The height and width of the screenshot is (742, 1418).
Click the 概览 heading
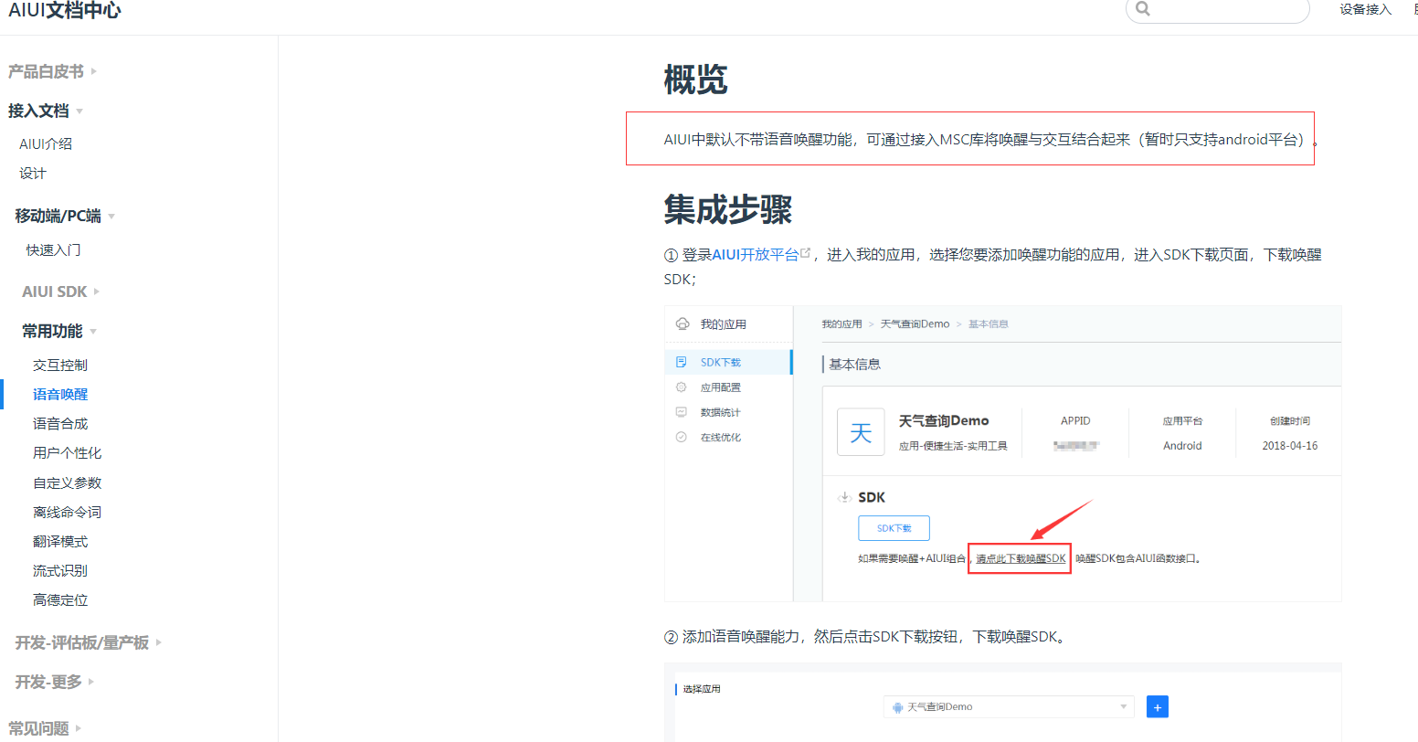tap(695, 80)
